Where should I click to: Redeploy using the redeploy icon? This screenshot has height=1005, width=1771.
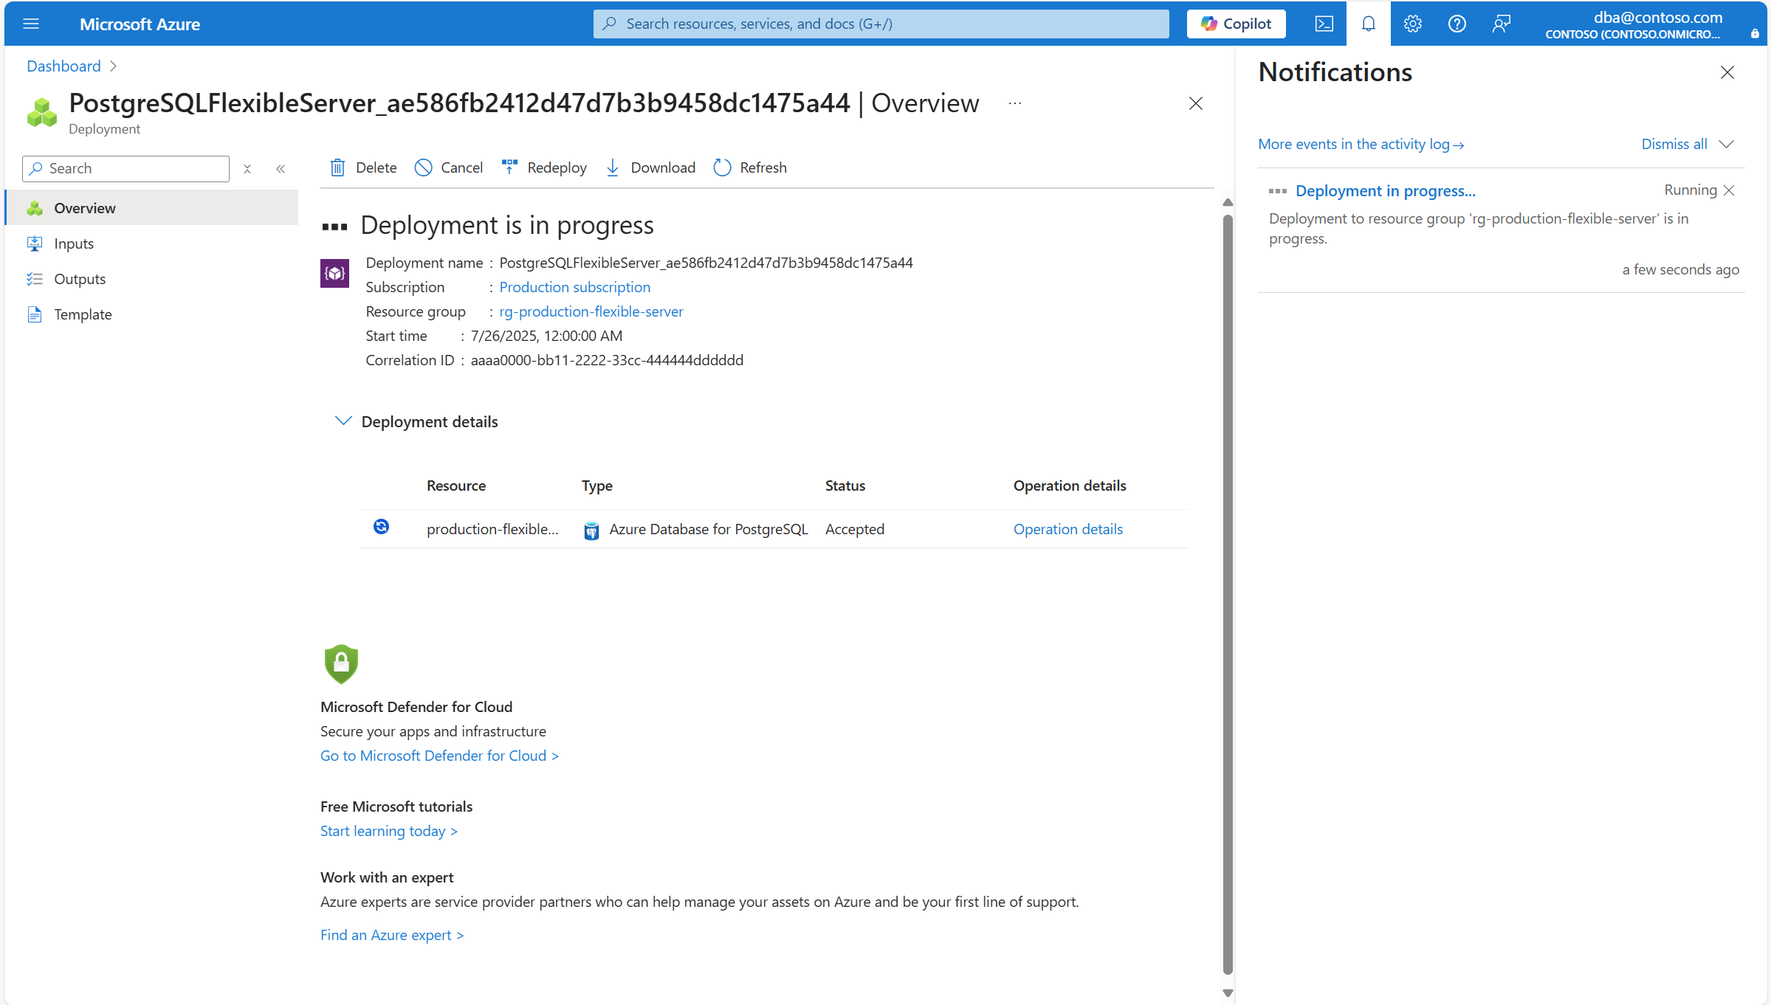(x=509, y=167)
